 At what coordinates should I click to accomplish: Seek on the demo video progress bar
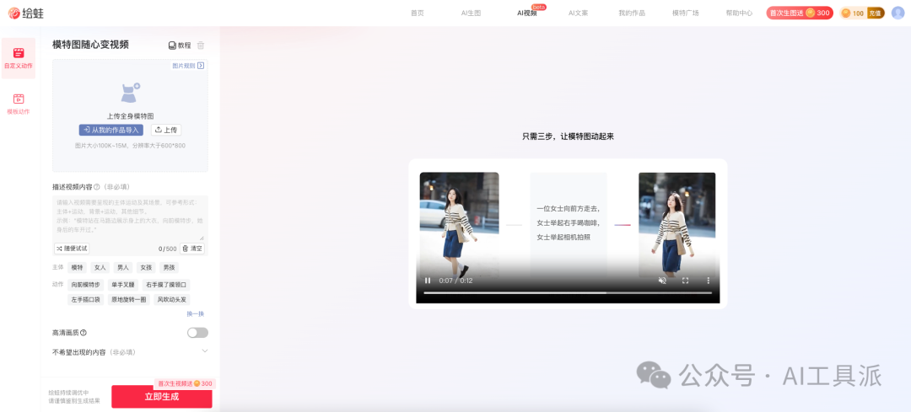click(568, 293)
